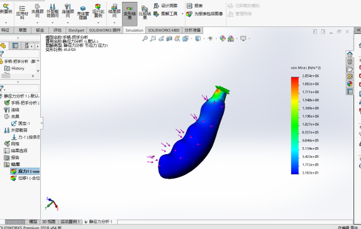Click the Report (报表) button

(x=194, y=6)
